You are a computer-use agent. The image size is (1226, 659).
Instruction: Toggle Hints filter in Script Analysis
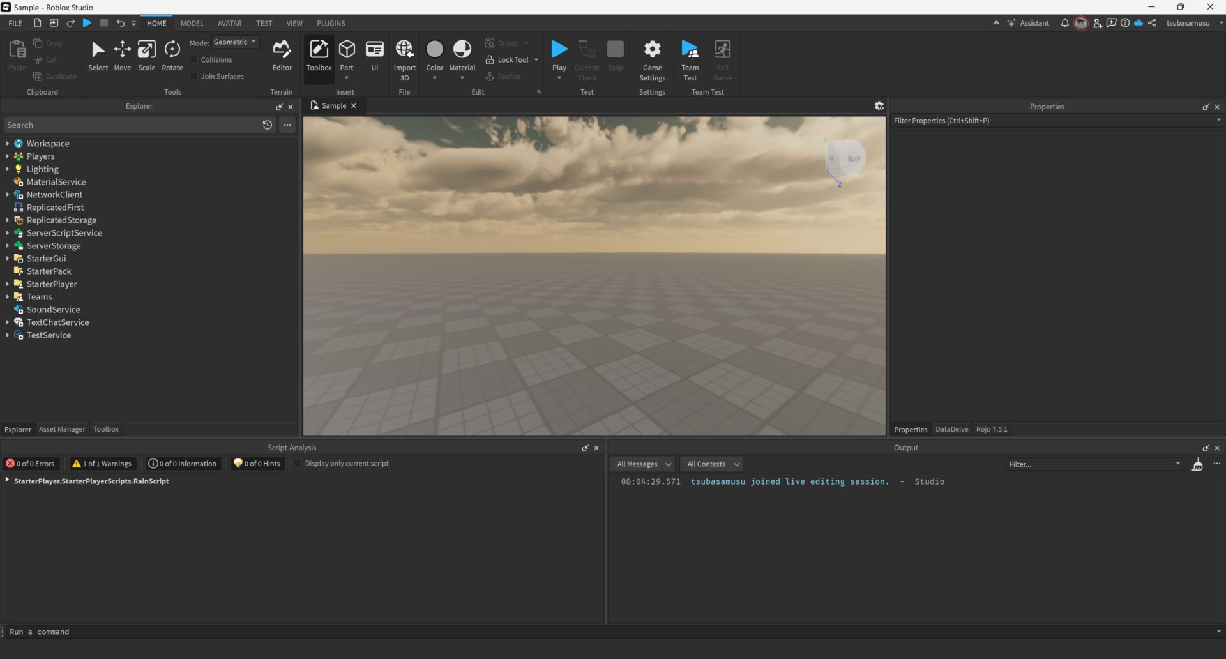point(257,464)
